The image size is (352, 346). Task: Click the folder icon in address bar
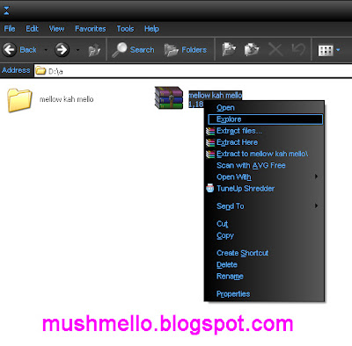(40, 70)
